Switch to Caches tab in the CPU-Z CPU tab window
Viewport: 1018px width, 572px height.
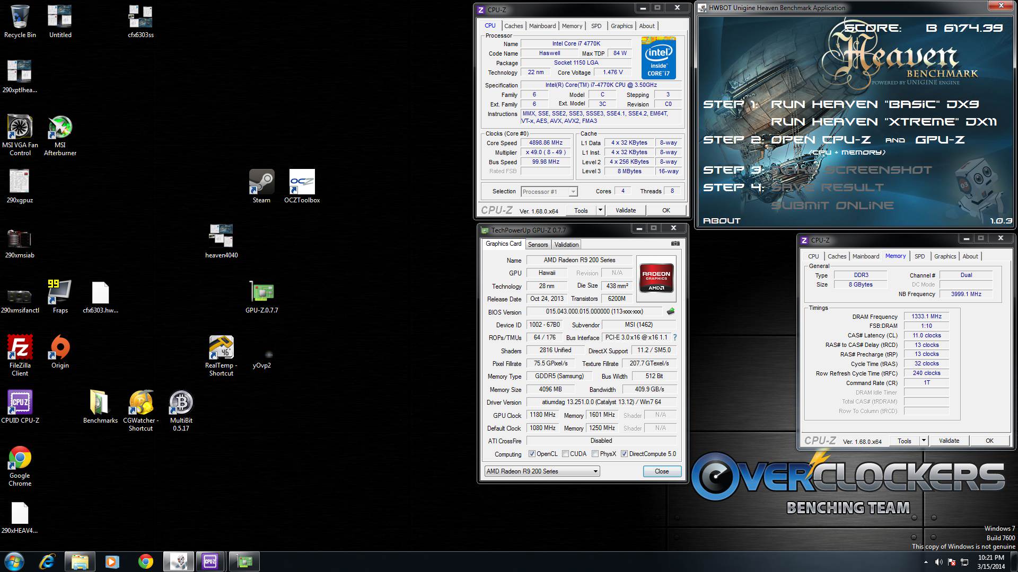point(513,26)
